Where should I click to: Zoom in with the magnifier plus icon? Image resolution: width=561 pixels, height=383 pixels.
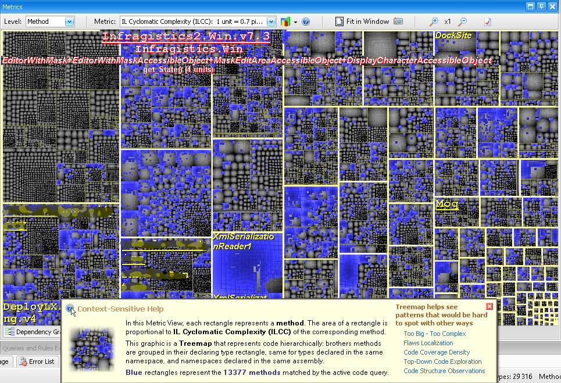tap(434, 22)
